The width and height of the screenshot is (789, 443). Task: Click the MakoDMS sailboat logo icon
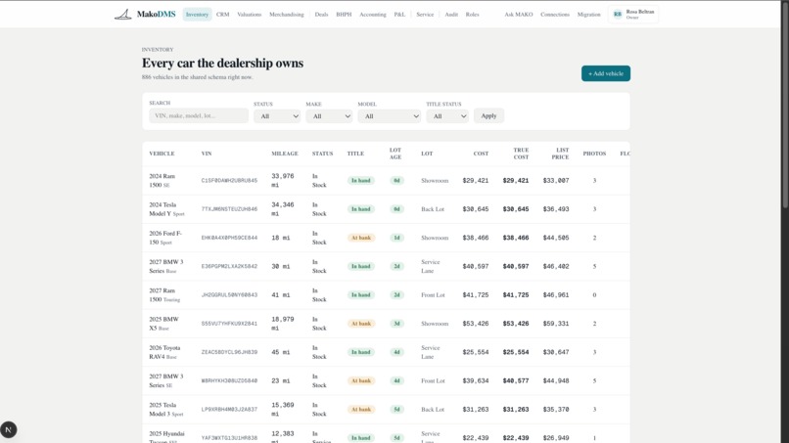[x=122, y=15]
